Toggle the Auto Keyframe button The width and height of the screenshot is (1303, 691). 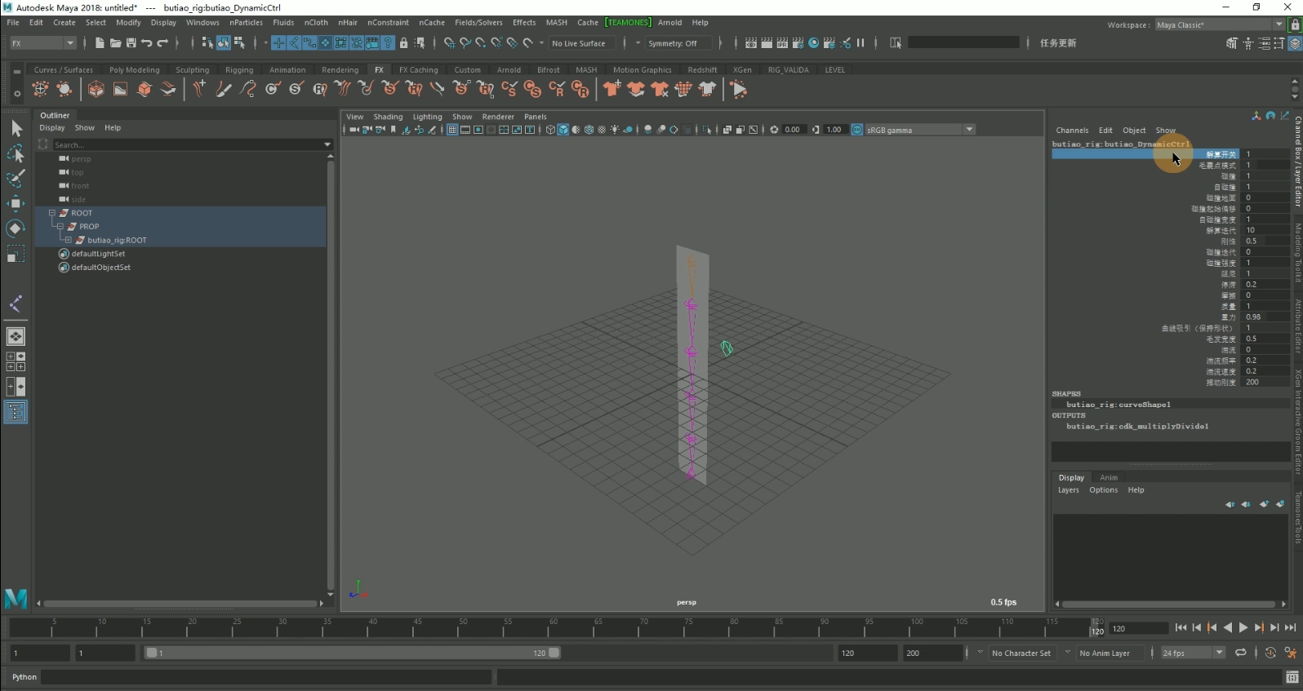(1270, 653)
